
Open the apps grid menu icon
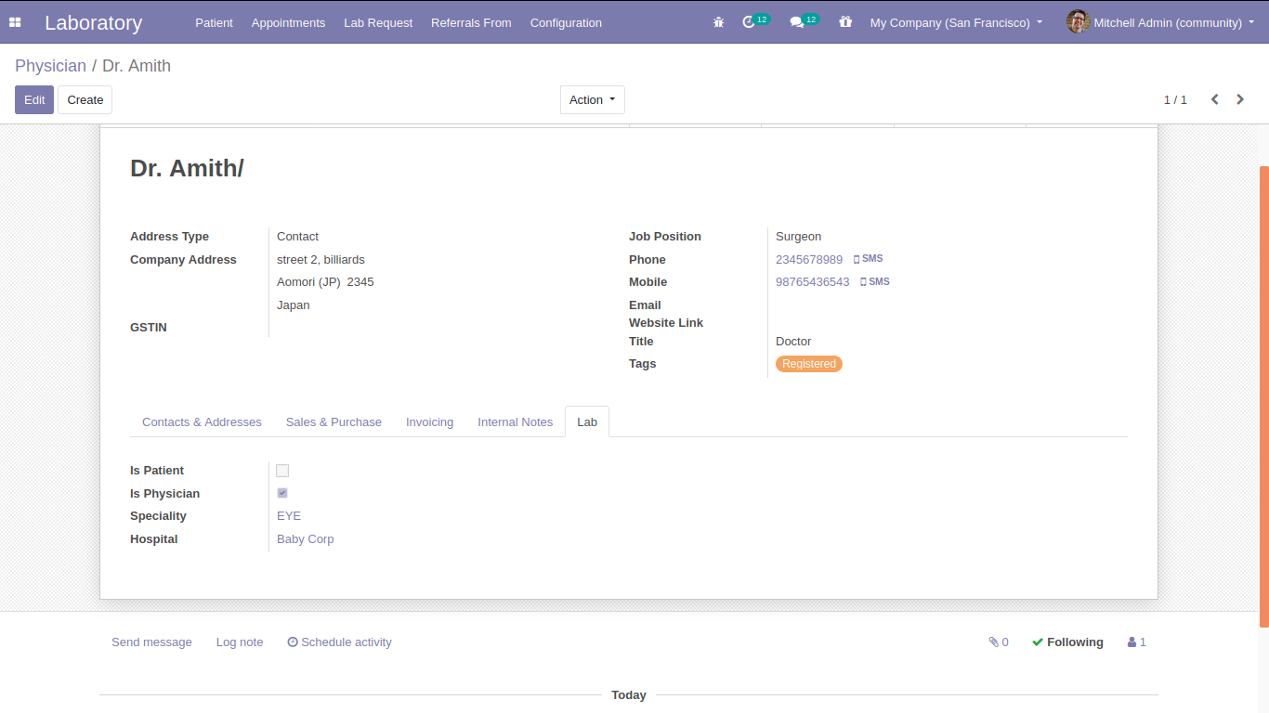[x=15, y=22]
